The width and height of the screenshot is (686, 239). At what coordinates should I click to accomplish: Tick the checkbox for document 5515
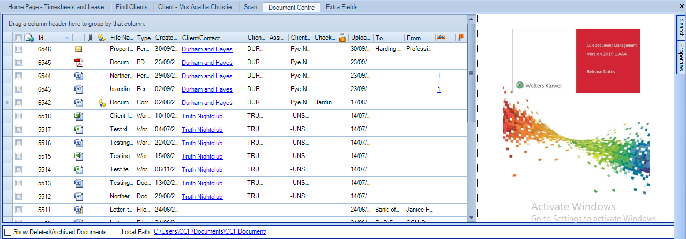(18, 156)
